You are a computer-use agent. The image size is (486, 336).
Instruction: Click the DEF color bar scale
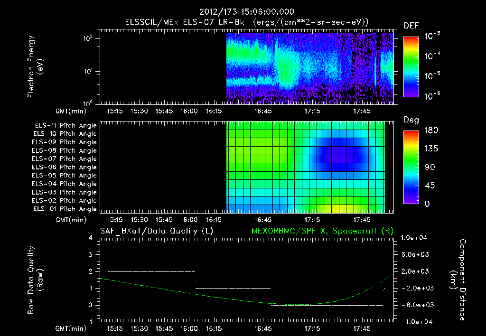coord(411,66)
